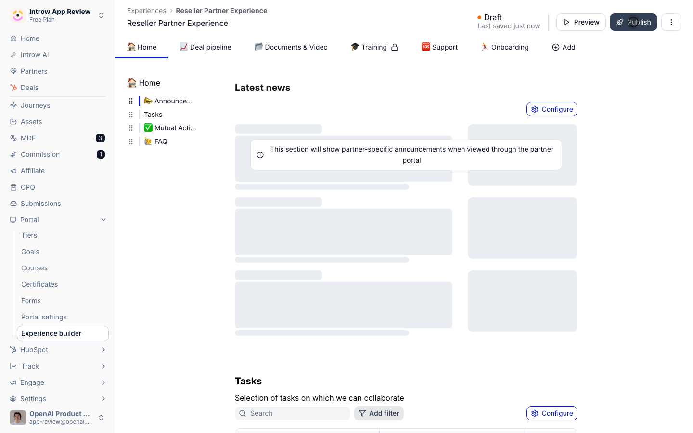
Task: Select Mutual Action section item
Action: (x=170, y=128)
